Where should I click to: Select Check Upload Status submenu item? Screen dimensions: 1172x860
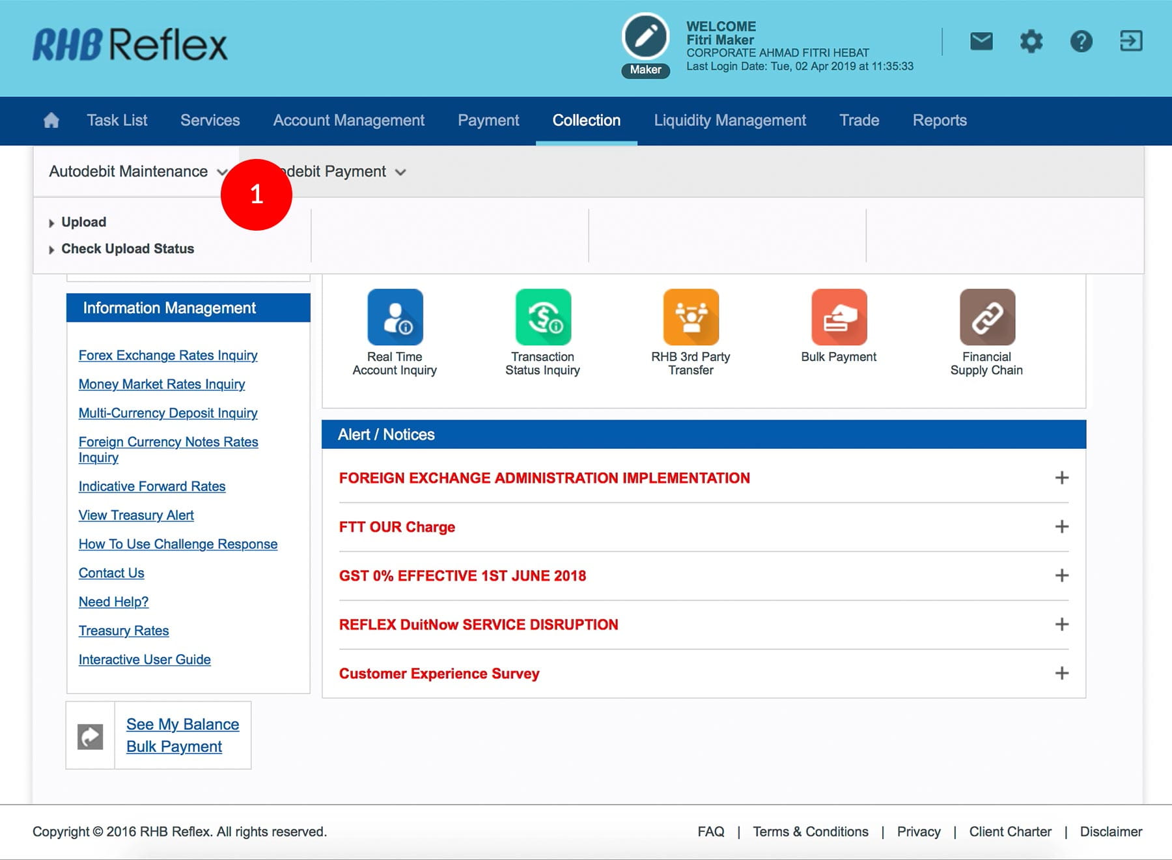[128, 249]
